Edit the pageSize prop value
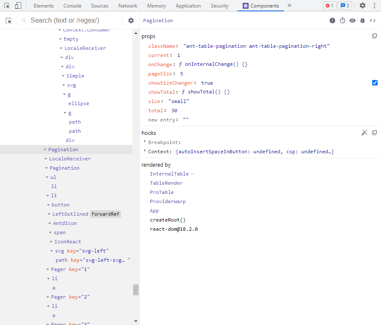Screen dimensions: 381x325 click(x=182, y=74)
